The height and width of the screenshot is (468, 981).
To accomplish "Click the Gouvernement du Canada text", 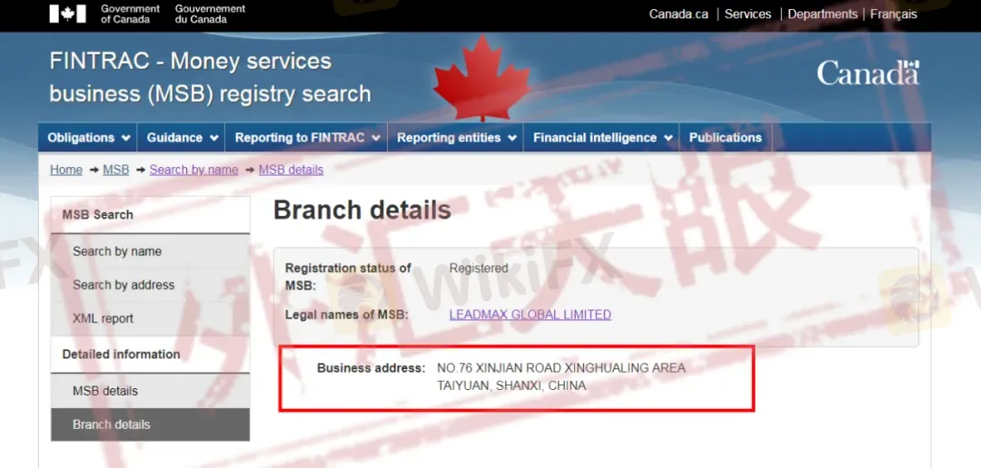I will (x=210, y=14).
